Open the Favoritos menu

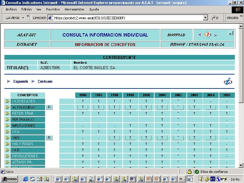[53, 9]
